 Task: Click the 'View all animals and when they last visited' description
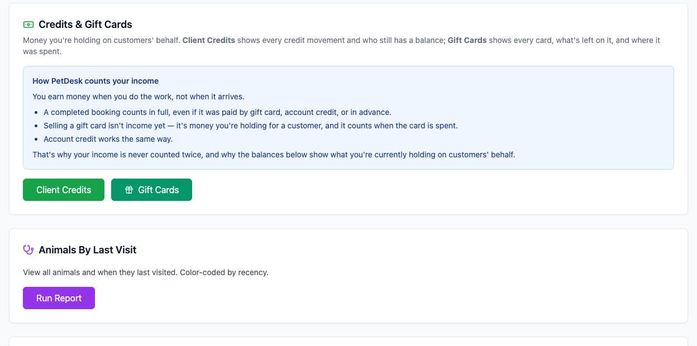[146, 272]
